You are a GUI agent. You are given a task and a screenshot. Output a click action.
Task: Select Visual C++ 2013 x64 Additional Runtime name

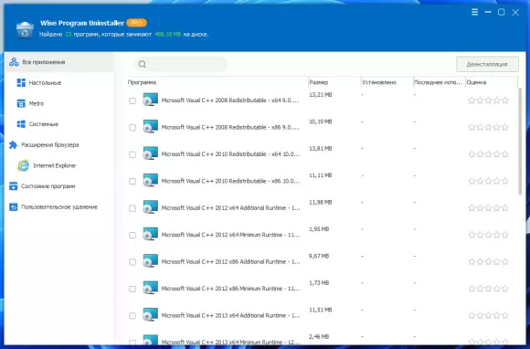pyautogui.click(x=230, y=315)
